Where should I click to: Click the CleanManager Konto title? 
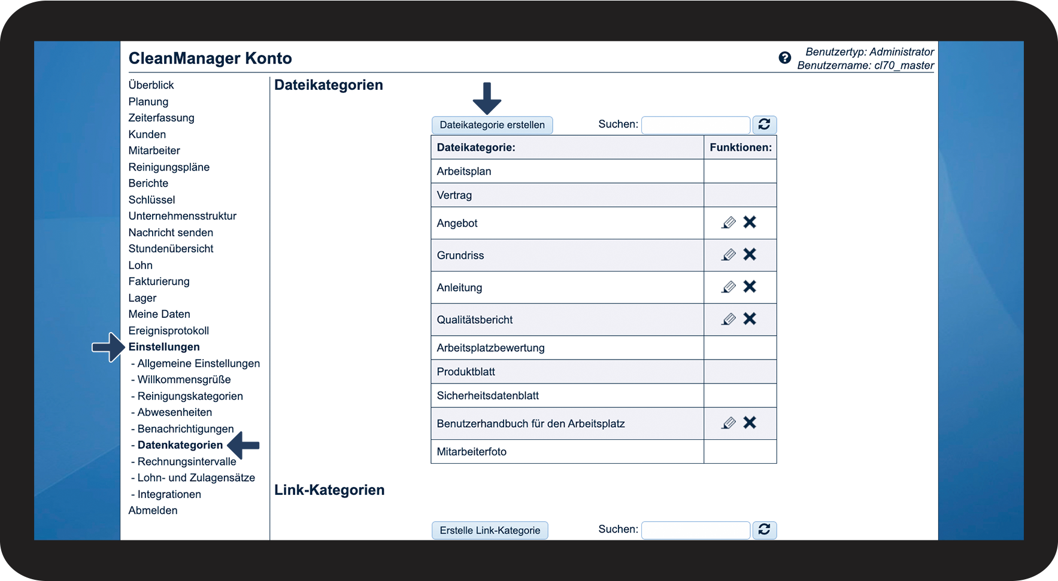(210, 58)
